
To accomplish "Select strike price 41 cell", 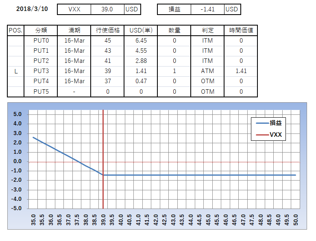I will coord(108,61).
